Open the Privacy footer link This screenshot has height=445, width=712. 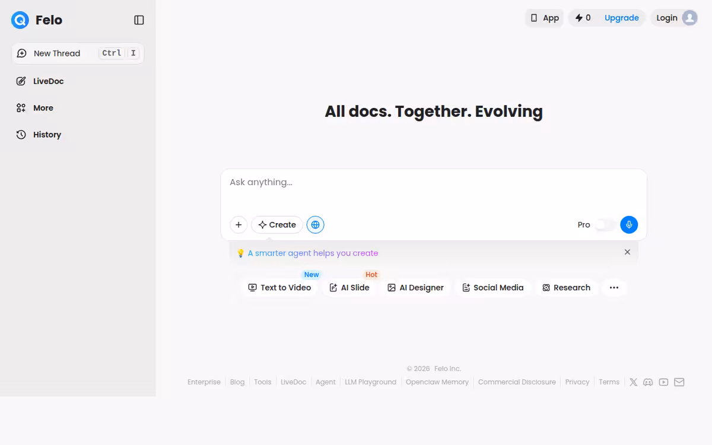pos(577,382)
